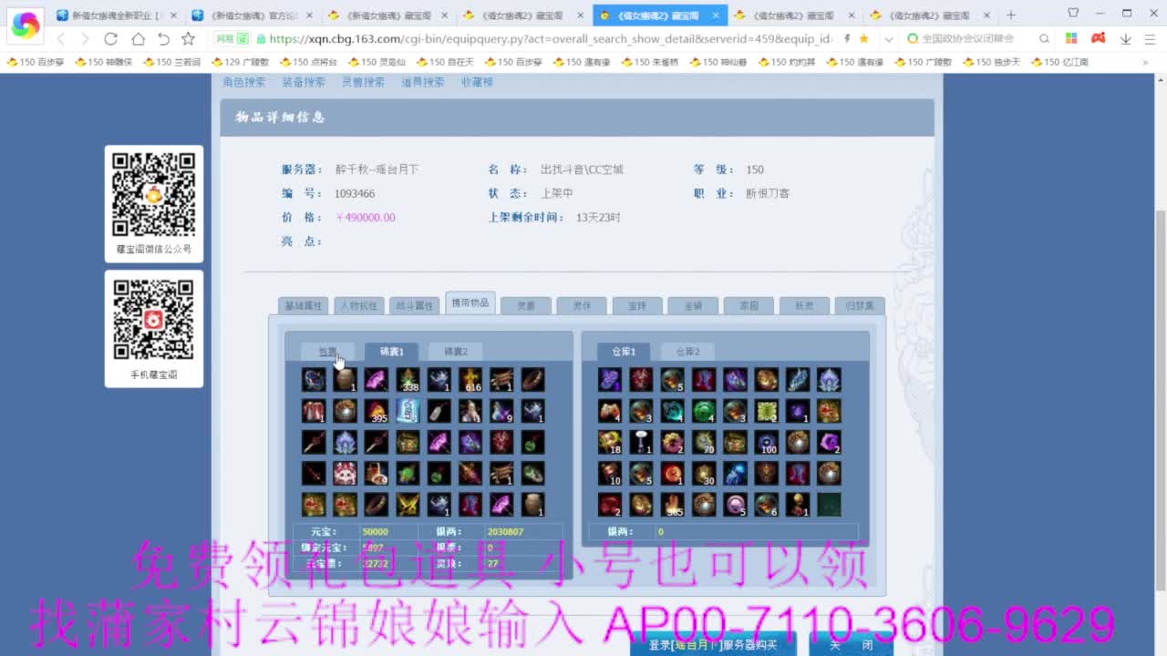The width and height of the screenshot is (1167, 656).
Task: Open the 150 自在天 bookmark
Action: [x=445, y=62]
